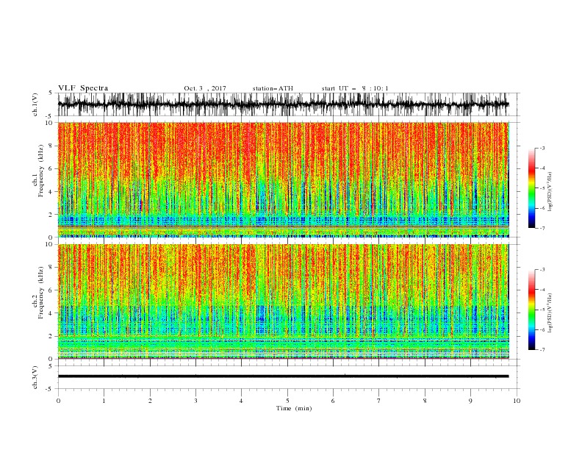Click the VLF Spectra title text
Screen dimensions: 582x450
pos(83,88)
